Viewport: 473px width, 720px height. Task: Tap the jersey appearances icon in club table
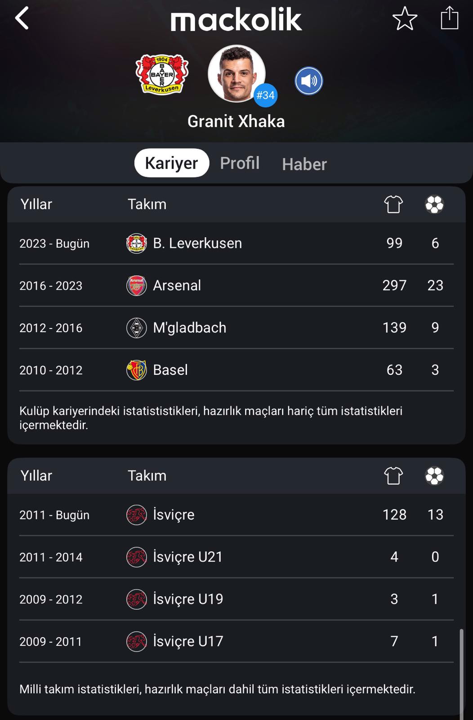point(393,205)
